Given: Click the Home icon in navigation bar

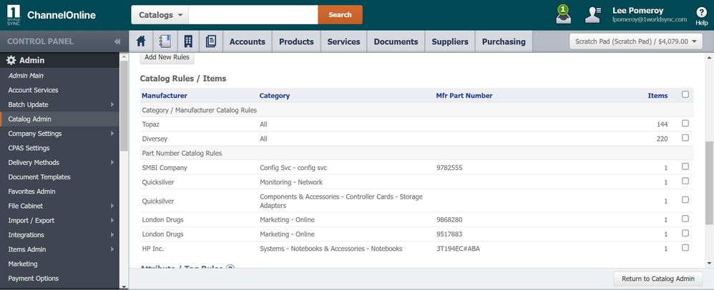Looking at the screenshot, I should (x=141, y=41).
